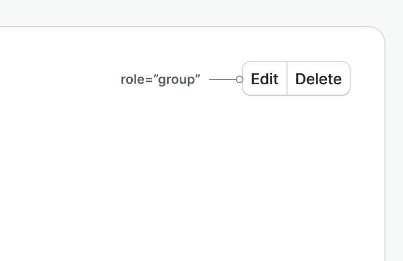Activate the left segment labeled Edit
The height and width of the screenshot is (261, 403).
point(265,78)
